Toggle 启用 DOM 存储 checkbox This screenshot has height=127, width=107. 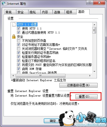(18, 69)
